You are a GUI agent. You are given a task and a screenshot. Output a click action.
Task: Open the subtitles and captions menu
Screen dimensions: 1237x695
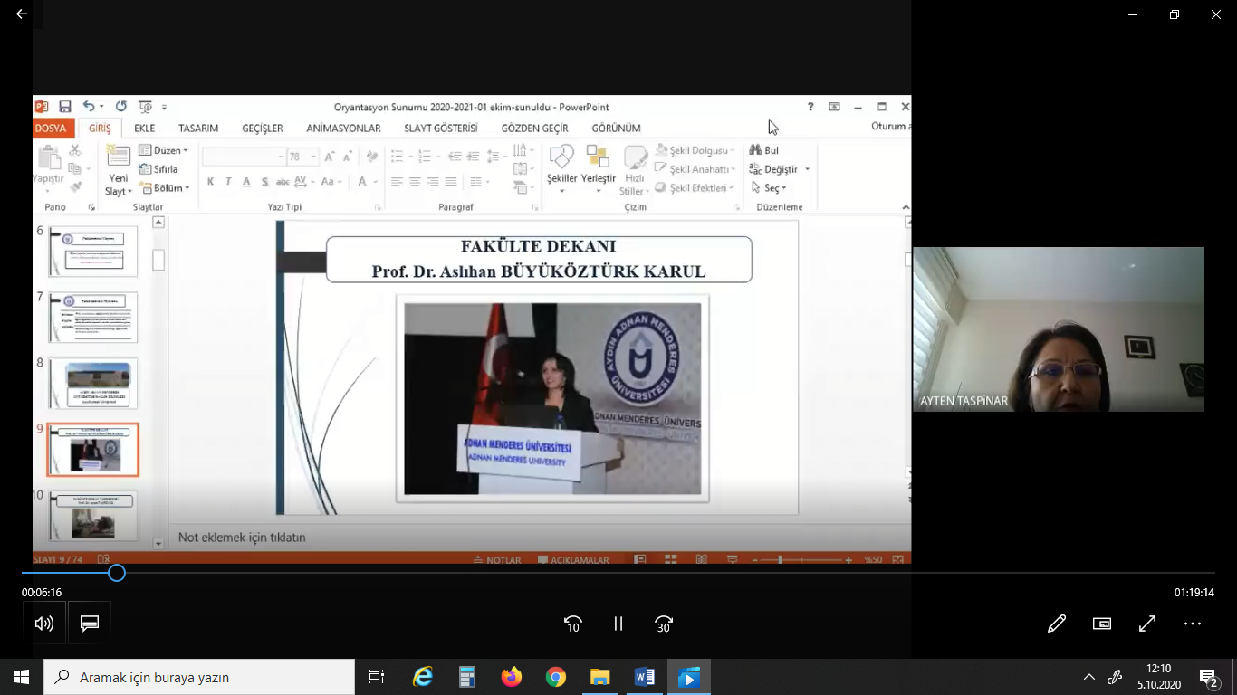[x=89, y=624]
